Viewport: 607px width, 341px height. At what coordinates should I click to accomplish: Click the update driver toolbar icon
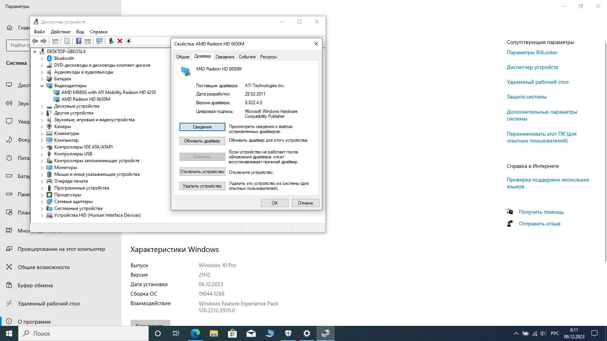point(111,41)
